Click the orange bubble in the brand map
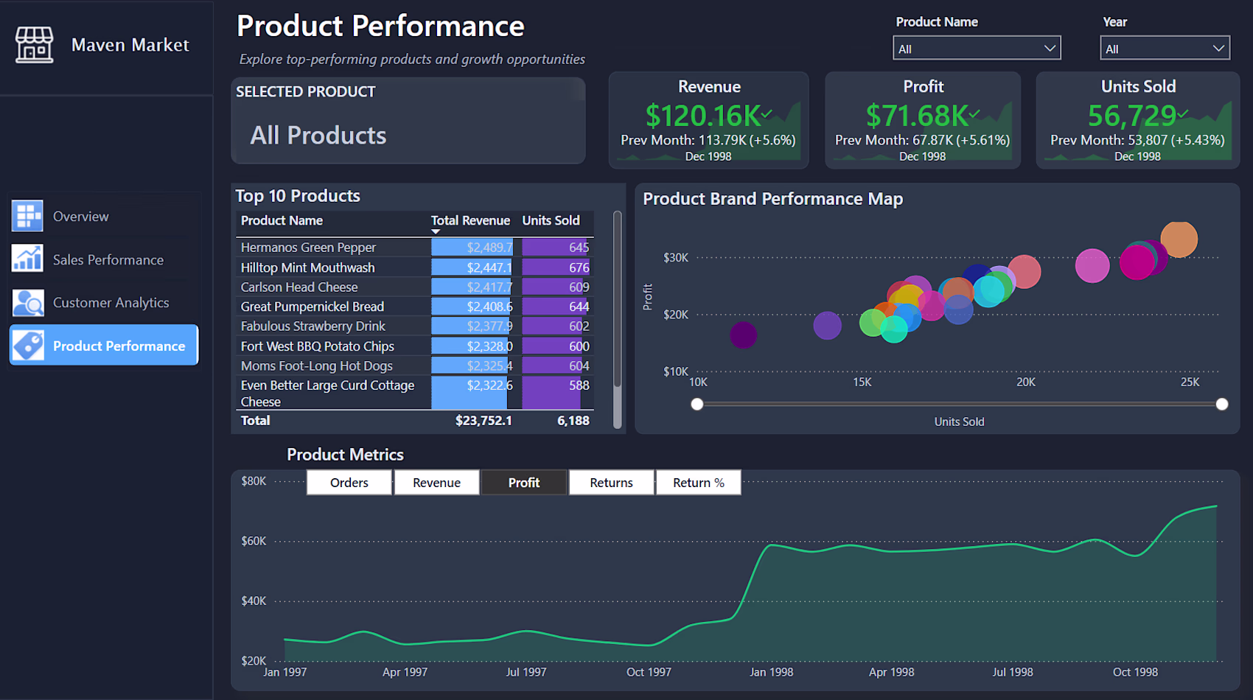The height and width of the screenshot is (700, 1253). point(1179,239)
